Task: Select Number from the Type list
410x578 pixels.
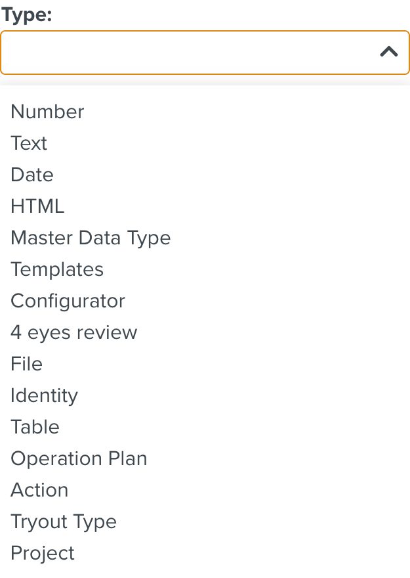Action: click(47, 112)
